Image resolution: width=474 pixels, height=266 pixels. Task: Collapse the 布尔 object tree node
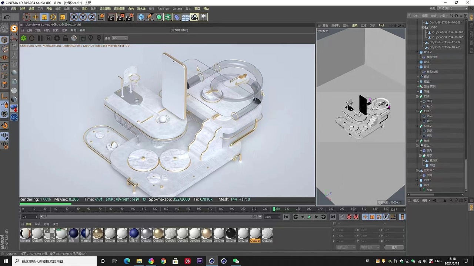pyautogui.click(x=421, y=156)
